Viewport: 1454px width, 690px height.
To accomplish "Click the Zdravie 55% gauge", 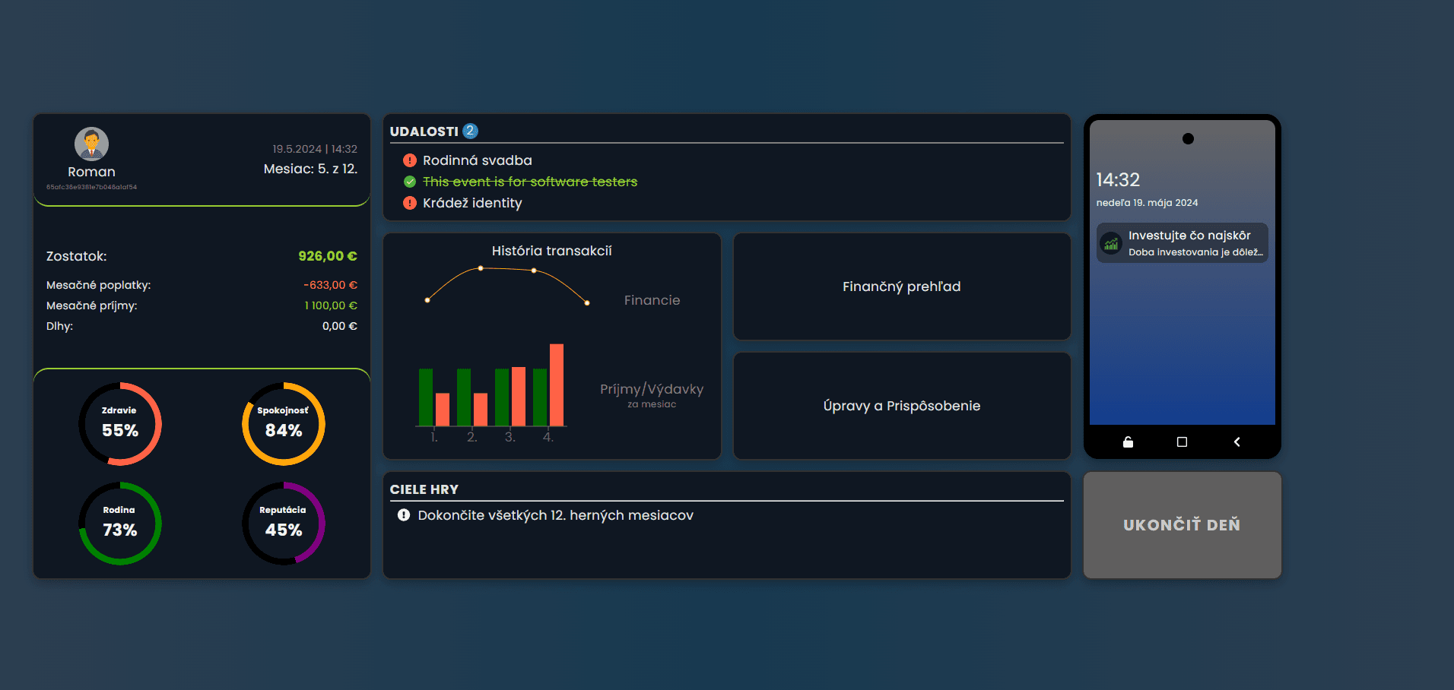I will (120, 424).
